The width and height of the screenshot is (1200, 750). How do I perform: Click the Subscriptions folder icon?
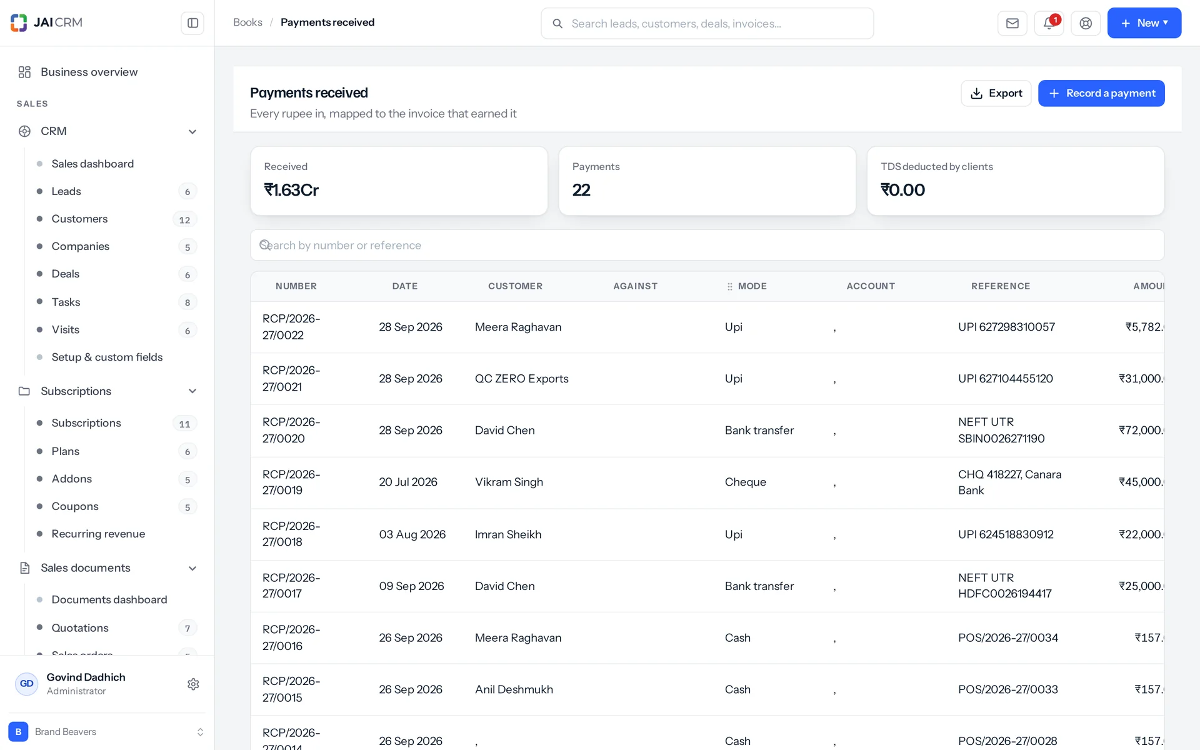(24, 391)
